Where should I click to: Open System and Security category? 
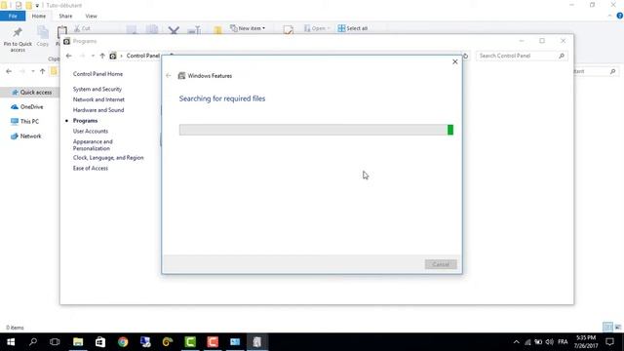tap(97, 89)
